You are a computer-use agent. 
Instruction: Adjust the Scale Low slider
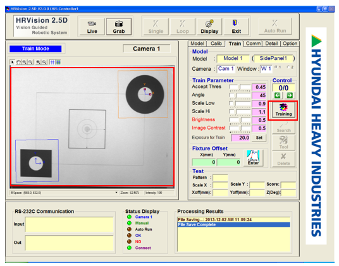coord(240,104)
